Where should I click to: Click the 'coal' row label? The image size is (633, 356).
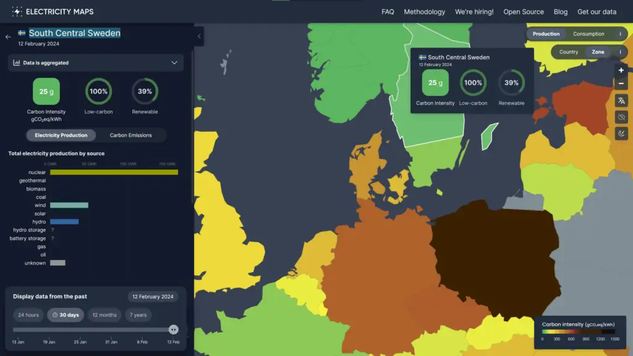click(x=41, y=197)
